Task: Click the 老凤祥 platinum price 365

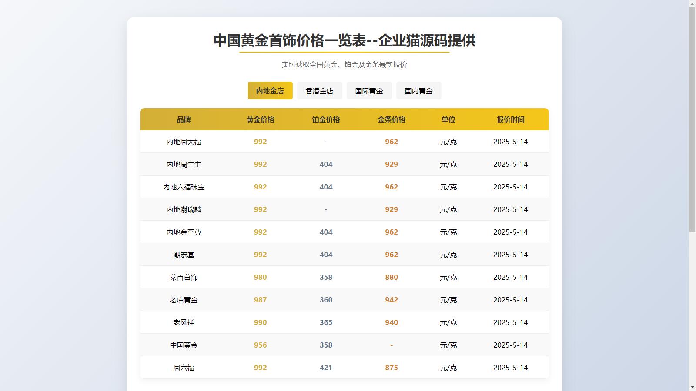Action: click(325, 322)
